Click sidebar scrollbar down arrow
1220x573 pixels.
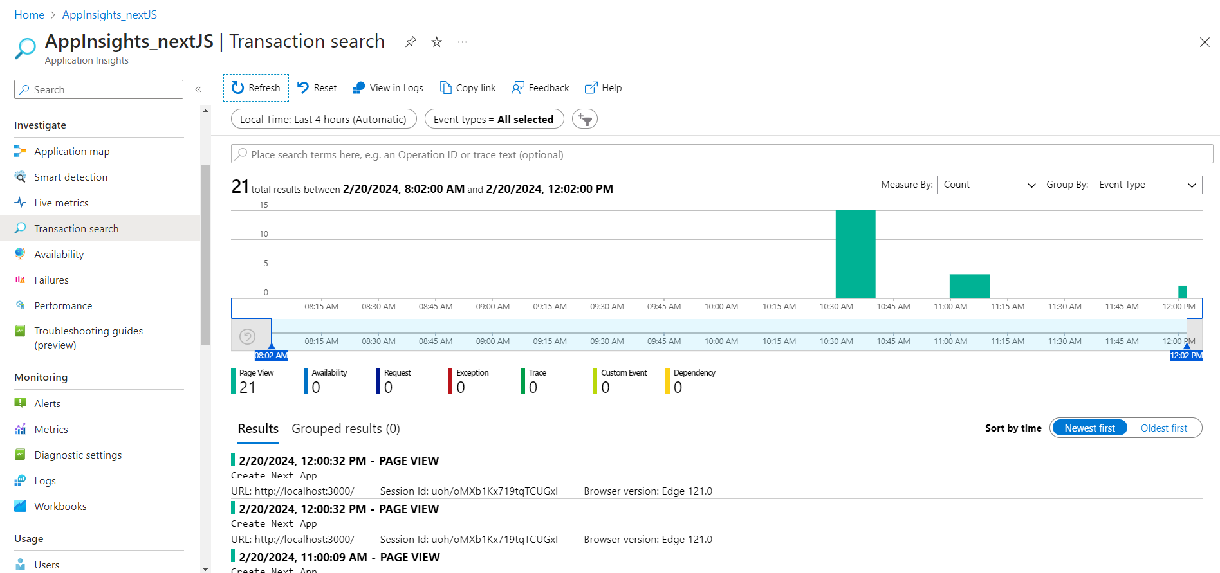(205, 568)
